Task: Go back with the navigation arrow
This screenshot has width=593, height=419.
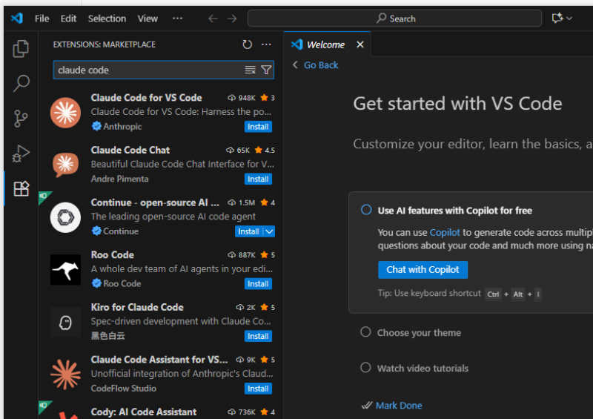Action: [x=213, y=18]
